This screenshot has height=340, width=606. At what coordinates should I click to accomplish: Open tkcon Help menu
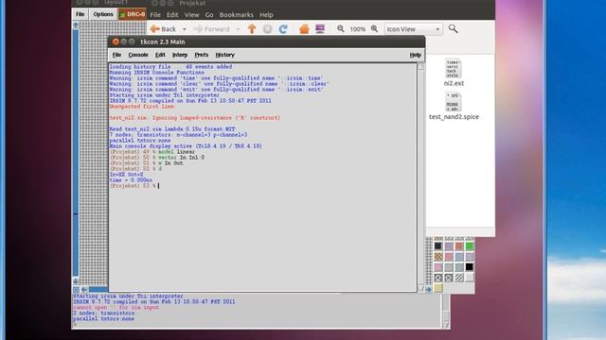click(415, 55)
